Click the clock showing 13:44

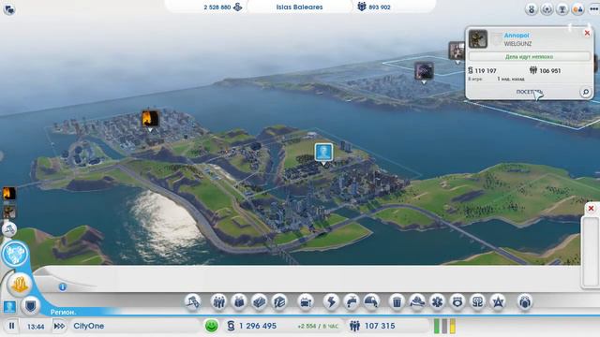36,327
